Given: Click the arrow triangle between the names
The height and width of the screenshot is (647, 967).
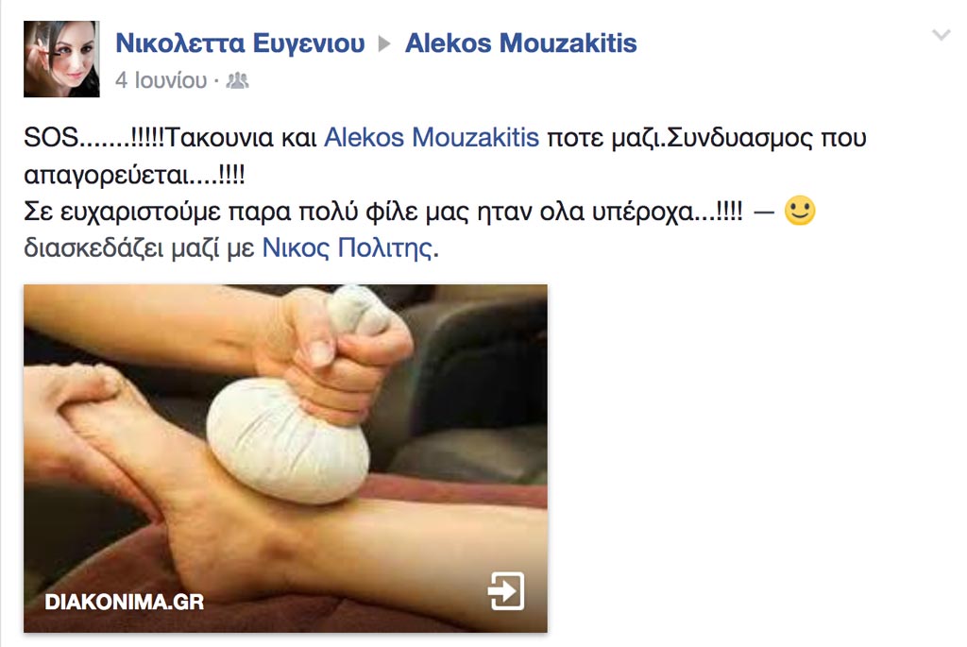Looking at the screenshot, I should coord(384,43).
